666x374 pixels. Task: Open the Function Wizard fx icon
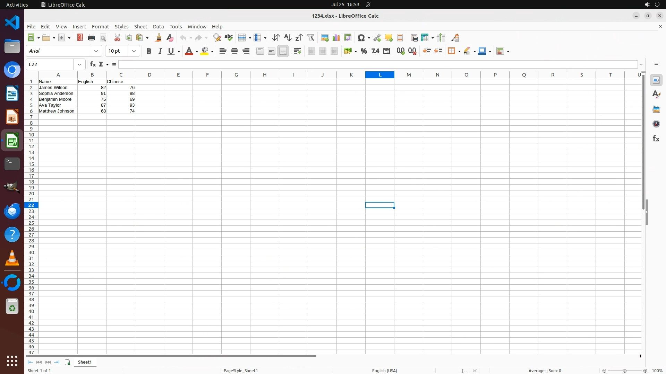tap(93, 64)
